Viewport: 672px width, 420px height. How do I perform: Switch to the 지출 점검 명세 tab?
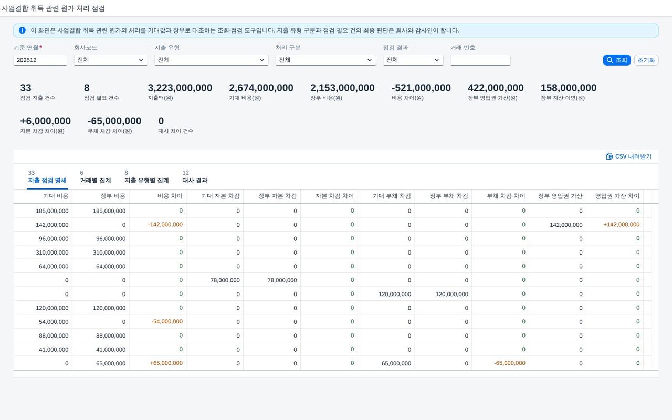tap(47, 177)
